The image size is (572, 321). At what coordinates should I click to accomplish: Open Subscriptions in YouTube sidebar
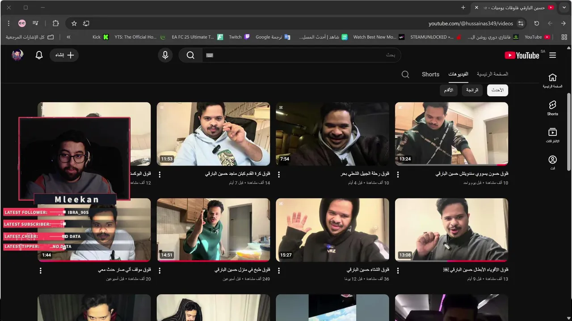click(553, 136)
